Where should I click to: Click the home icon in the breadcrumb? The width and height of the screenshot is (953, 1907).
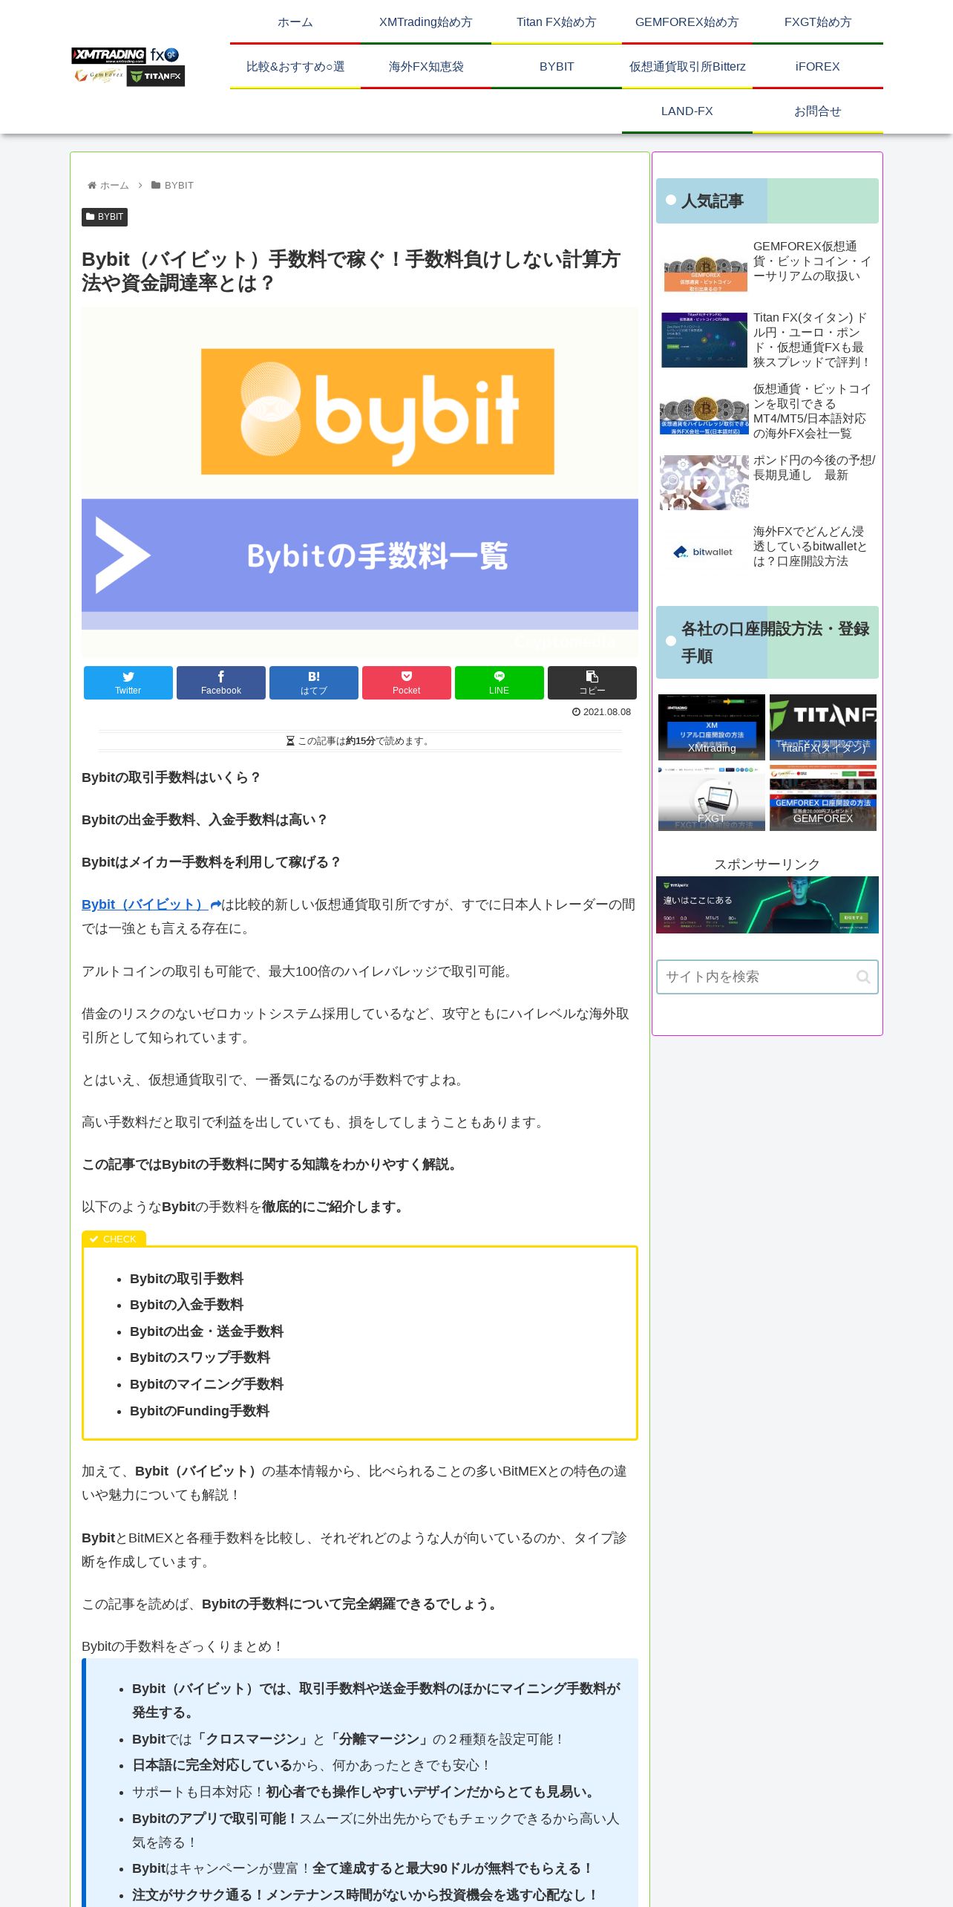pos(92,186)
